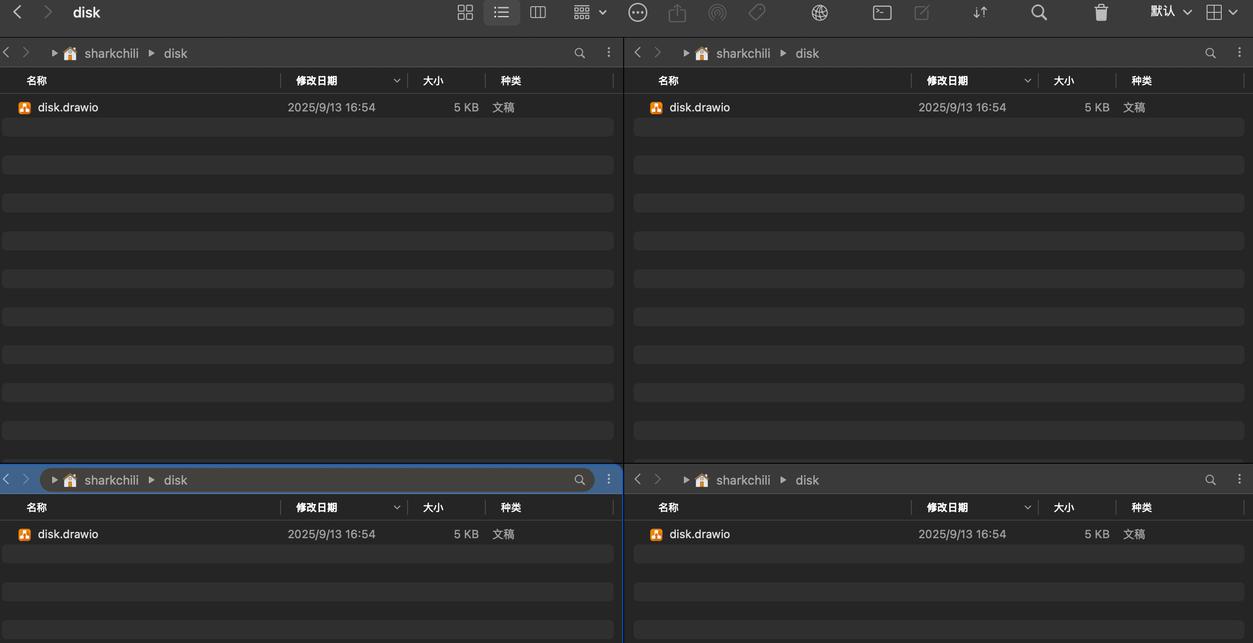Click sharkchili in top-left pane breadcrumb
The height and width of the screenshot is (643, 1253).
tap(111, 54)
